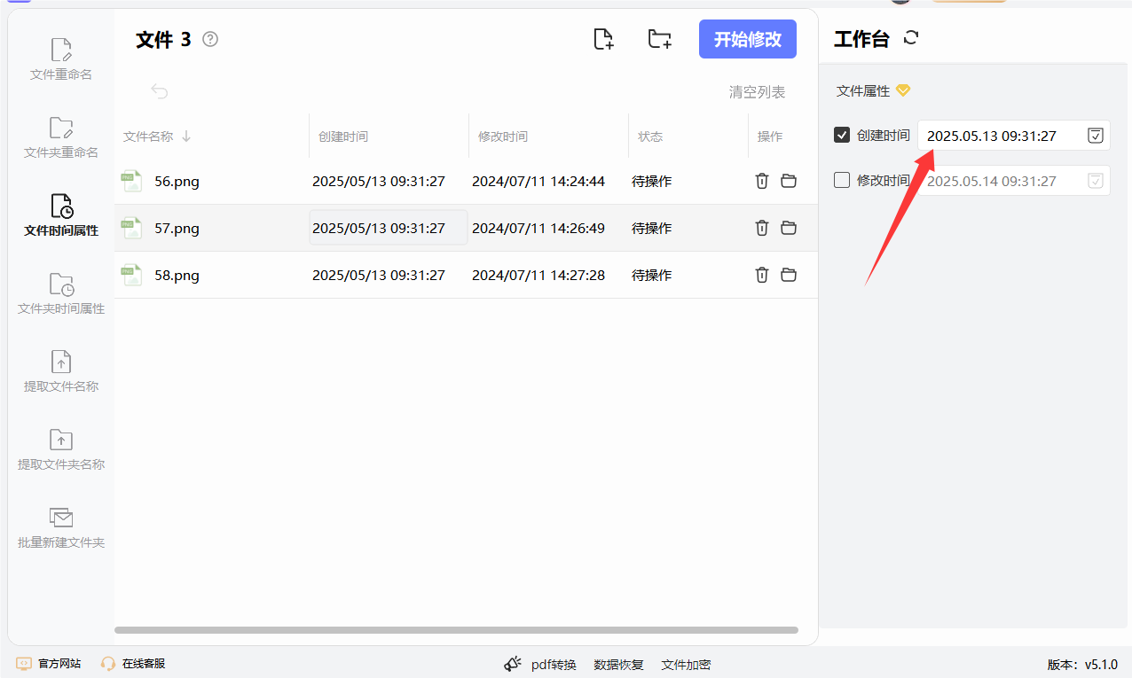Screen dimensions: 1132x678
Task: Click the 待操作 status of 58.png
Action: [651, 276]
